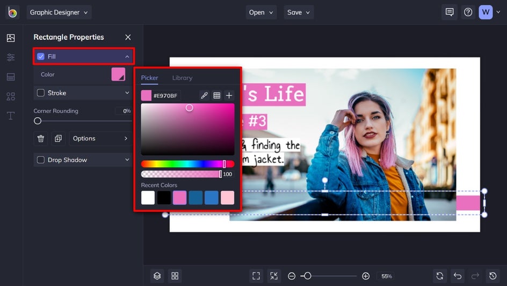Redo the action
507x286 pixels.
(475, 276)
